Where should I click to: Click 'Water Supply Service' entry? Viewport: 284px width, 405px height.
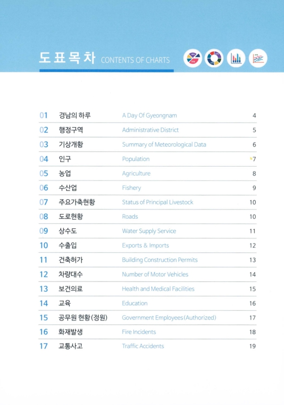click(148, 231)
